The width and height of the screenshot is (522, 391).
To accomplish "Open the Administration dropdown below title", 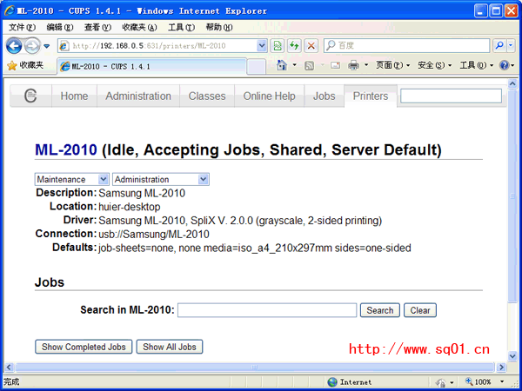I will pyautogui.click(x=161, y=179).
